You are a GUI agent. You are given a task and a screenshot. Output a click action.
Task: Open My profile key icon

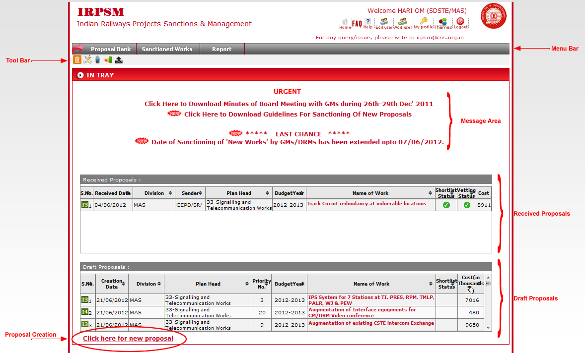(423, 21)
